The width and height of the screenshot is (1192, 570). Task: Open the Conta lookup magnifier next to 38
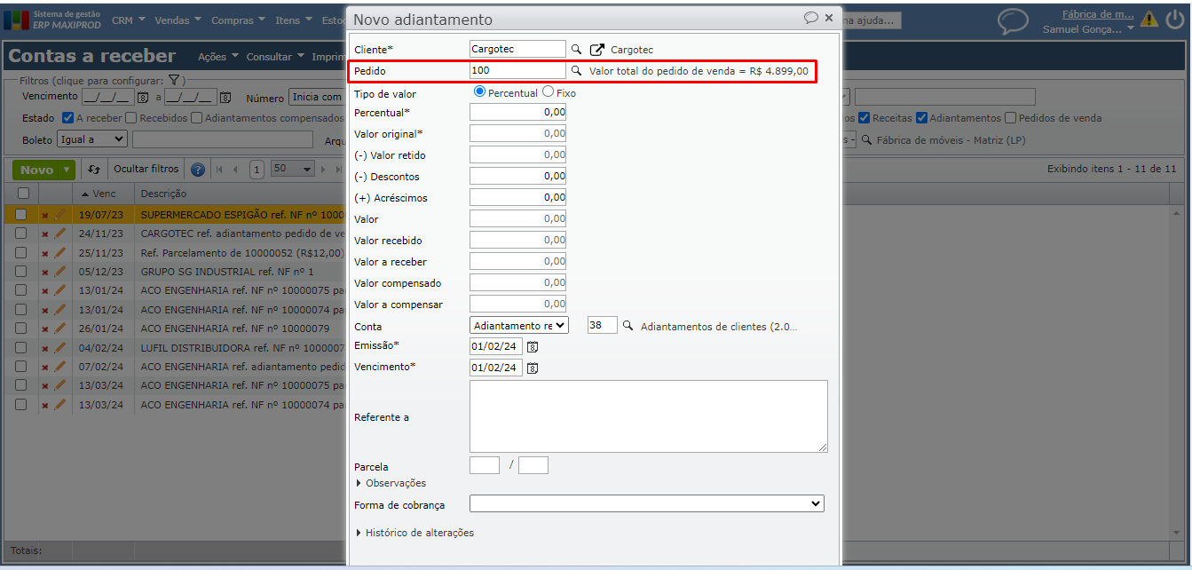coord(628,326)
